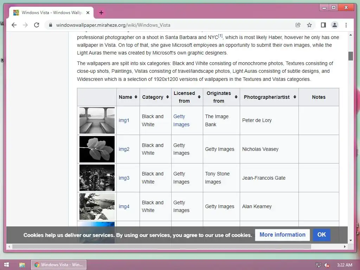The height and width of the screenshot is (270, 360).
Task: Open the network tray icon
Action: tap(318, 265)
